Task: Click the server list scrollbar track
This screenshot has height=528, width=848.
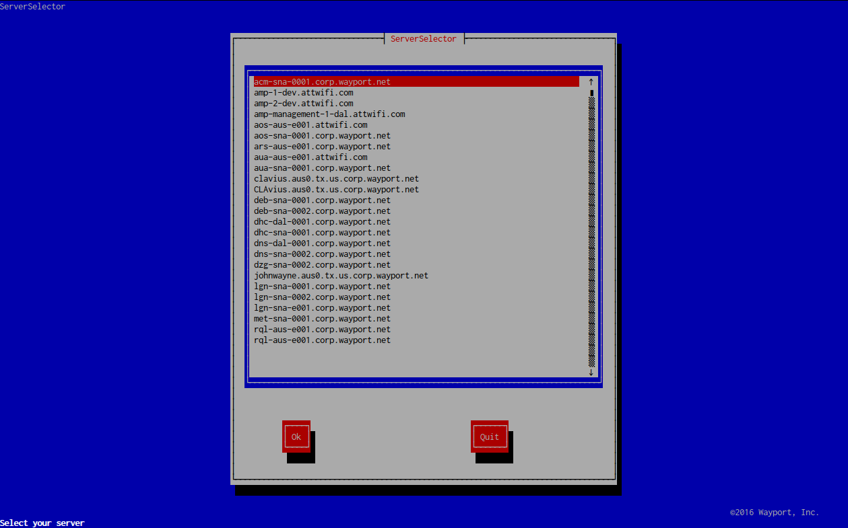Action: click(x=591, y=229)
